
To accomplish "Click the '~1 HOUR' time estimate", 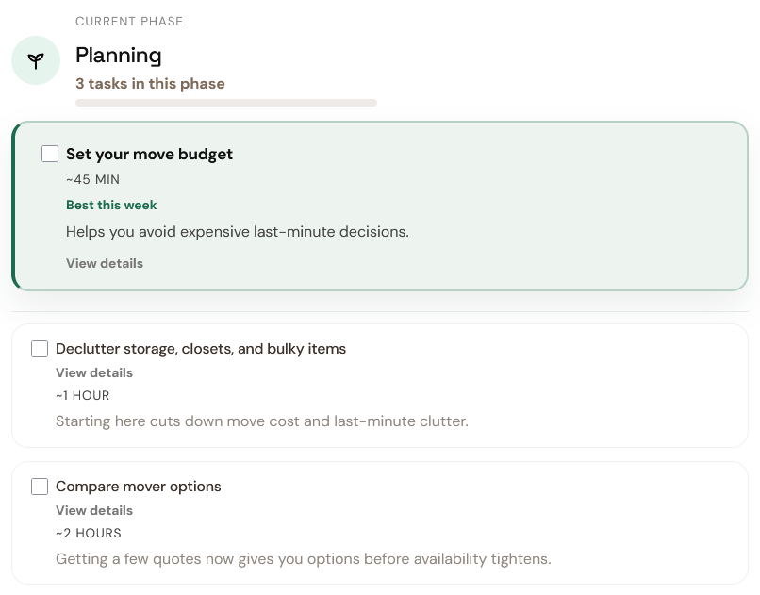I will click(83, 396).
